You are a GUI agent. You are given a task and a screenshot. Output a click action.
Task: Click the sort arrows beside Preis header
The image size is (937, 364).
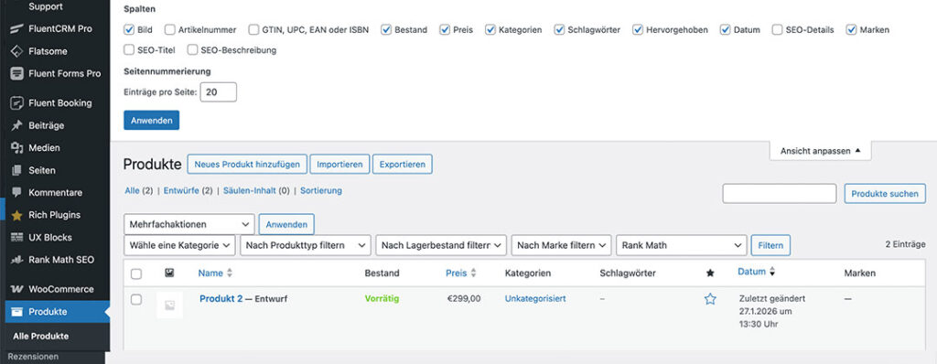click(473, 273)
